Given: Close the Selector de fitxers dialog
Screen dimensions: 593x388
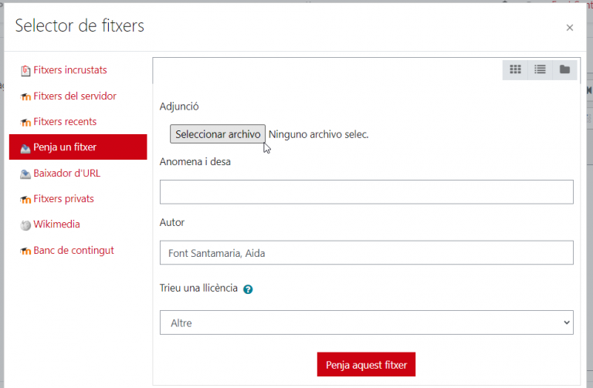Looking at the screenshot, I should coord(570,28).
